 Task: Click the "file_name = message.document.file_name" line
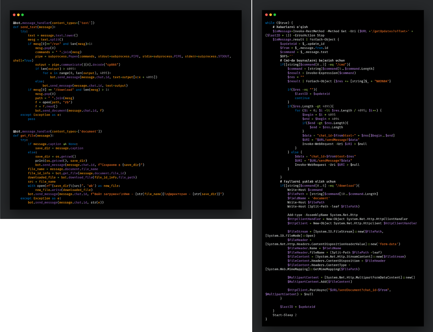point(63,169)
